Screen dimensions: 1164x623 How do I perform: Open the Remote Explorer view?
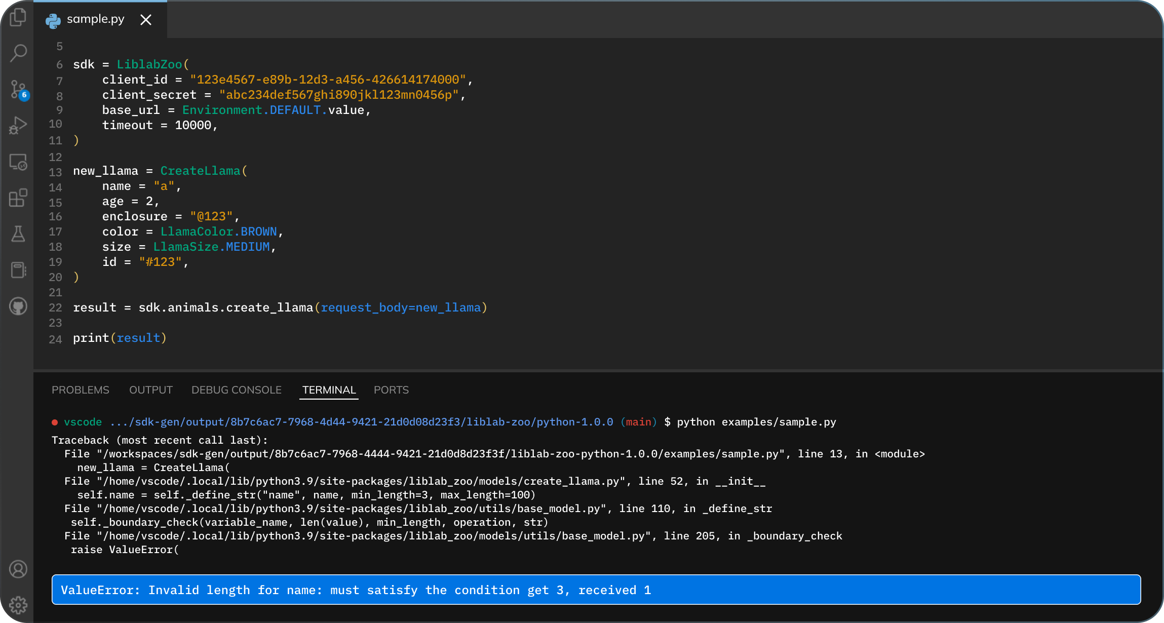(18, 162)
